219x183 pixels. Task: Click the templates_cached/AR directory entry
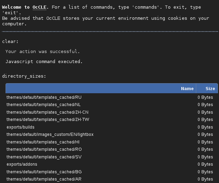[44, 179]
